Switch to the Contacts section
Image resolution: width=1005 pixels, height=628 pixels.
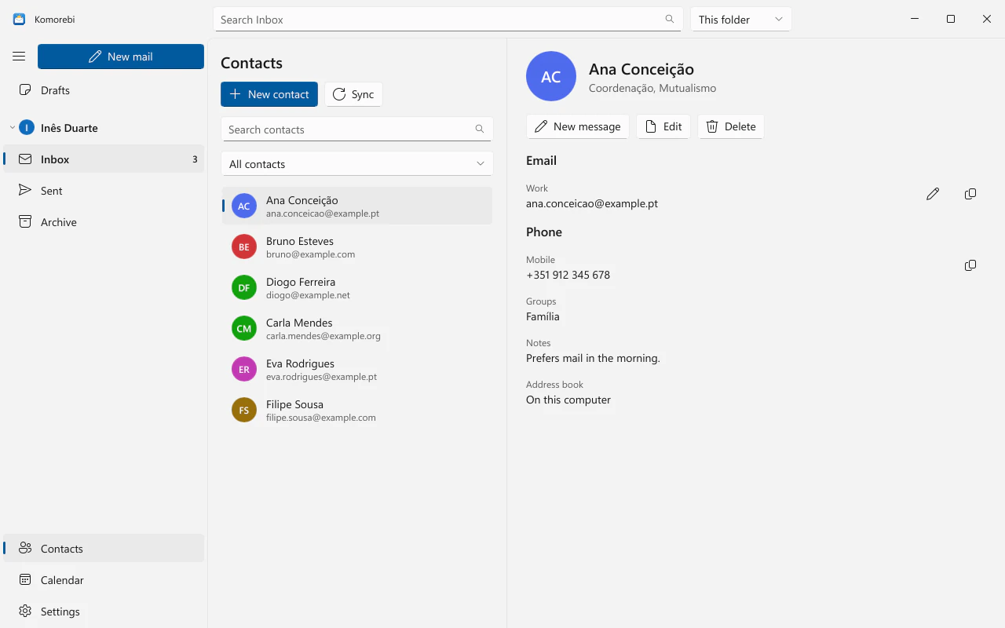coord(104,549)
